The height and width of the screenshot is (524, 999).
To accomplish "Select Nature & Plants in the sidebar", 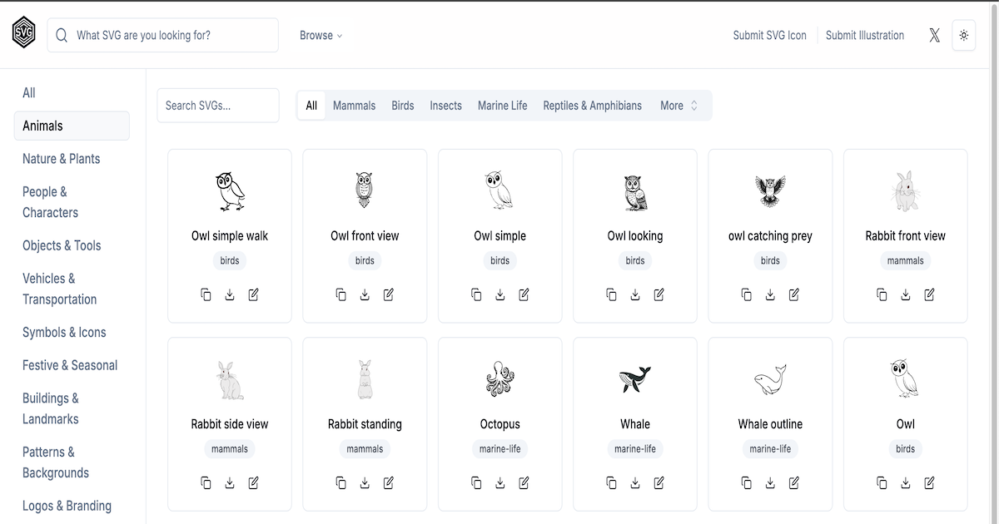I will pos(61,158).
